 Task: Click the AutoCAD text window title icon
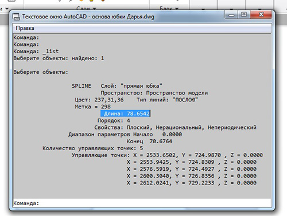tap(16, 17)
